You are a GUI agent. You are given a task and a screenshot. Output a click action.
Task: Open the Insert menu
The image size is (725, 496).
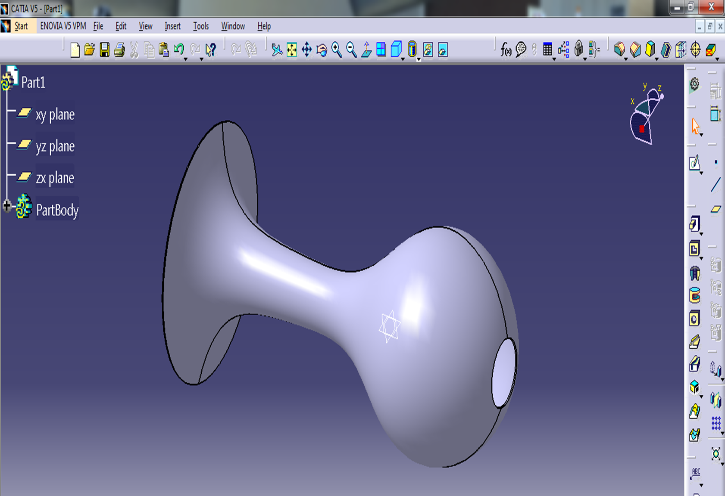[x=172, y=26]
